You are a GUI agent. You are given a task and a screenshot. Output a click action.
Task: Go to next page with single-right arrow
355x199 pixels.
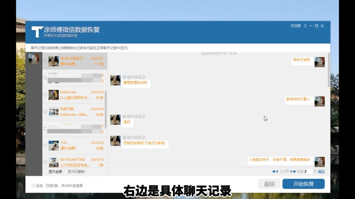tap(291, 172)
